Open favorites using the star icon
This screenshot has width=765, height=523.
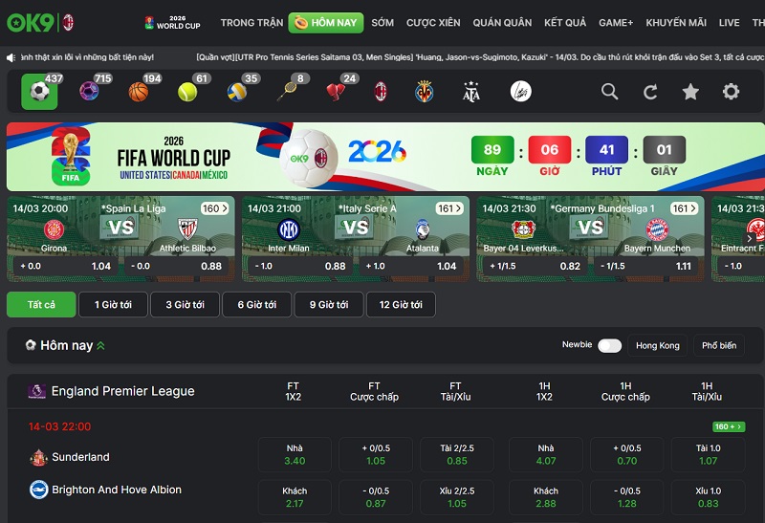(x=690, y=92)
